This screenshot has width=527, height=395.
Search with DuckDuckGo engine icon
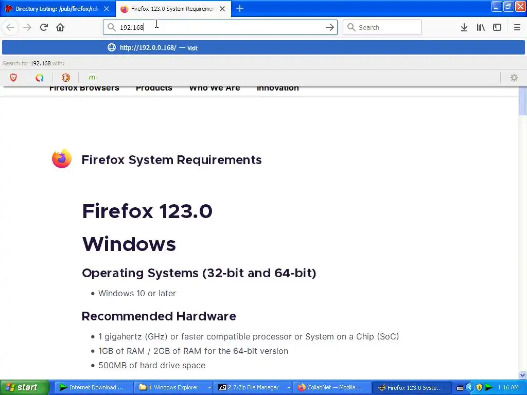coord(65,78)
